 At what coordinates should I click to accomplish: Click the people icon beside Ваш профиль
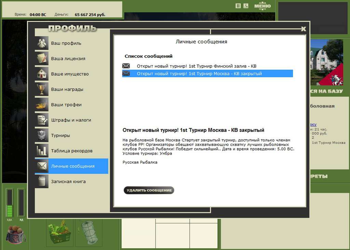[42, 43]
